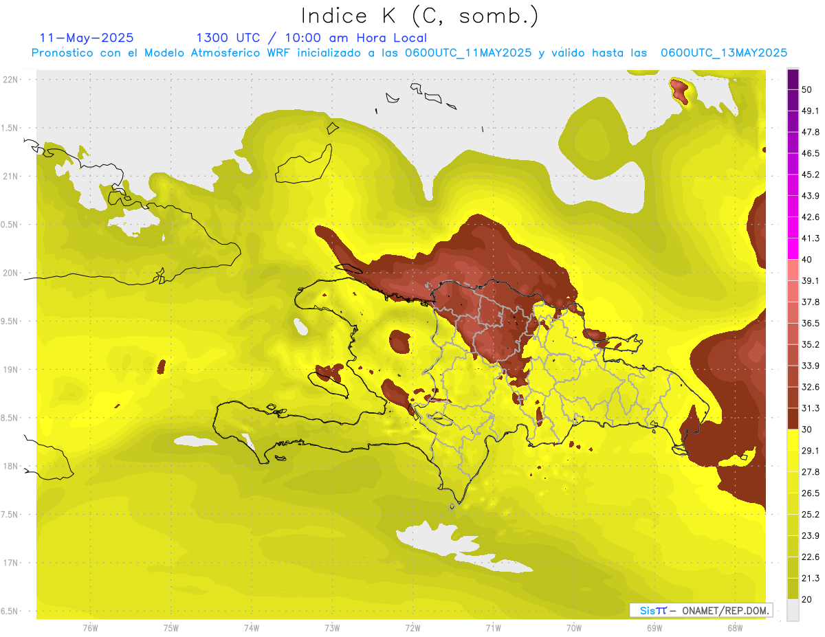Click the colorbar value '32.6'
This screenshot has height=637, width=825.
pos(811,387)
